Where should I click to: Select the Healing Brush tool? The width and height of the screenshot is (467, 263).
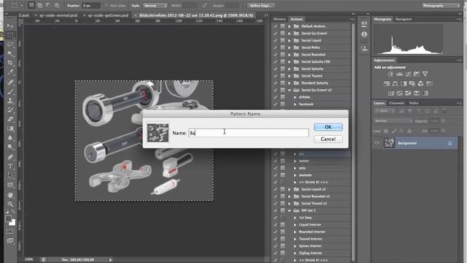(10, 82)
